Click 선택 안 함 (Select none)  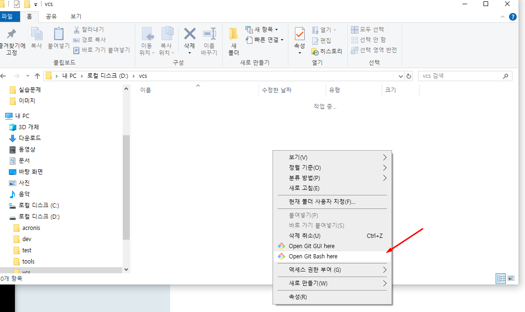coord(369,40)
